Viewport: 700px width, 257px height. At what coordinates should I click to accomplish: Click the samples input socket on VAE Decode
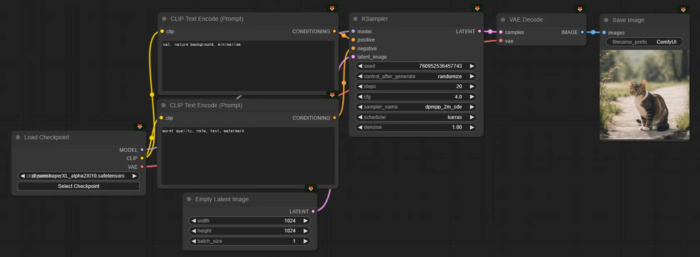coord(501,32)
